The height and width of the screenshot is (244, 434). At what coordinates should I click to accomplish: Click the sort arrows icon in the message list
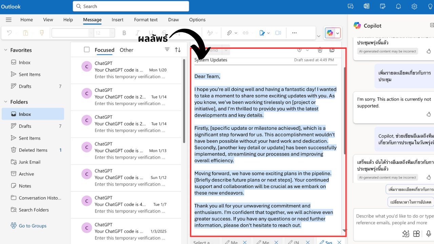click(x=178, y=50)
